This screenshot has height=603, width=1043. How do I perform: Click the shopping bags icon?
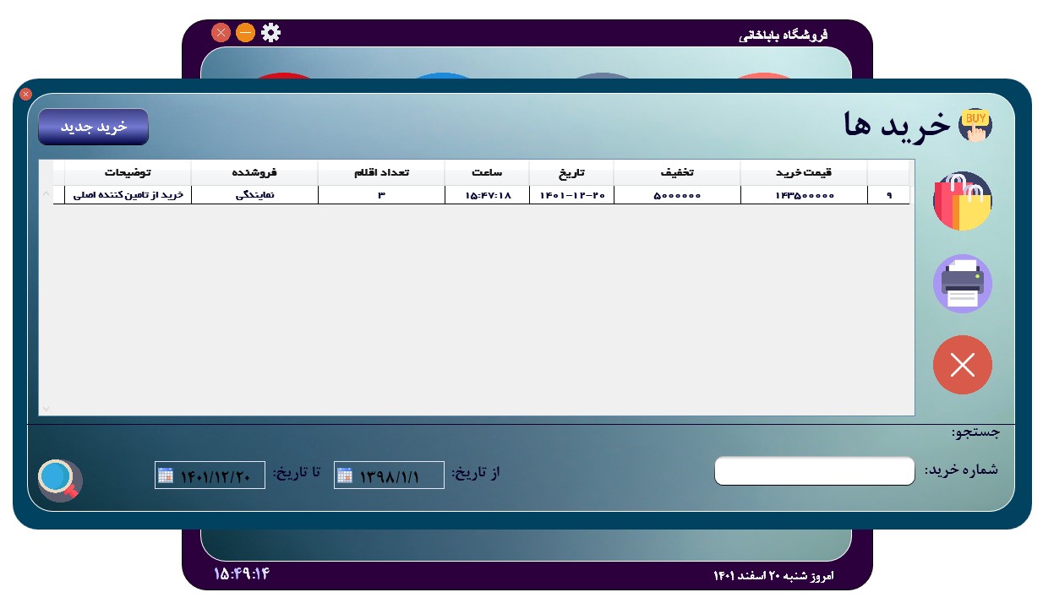click(x=962, y=202)
